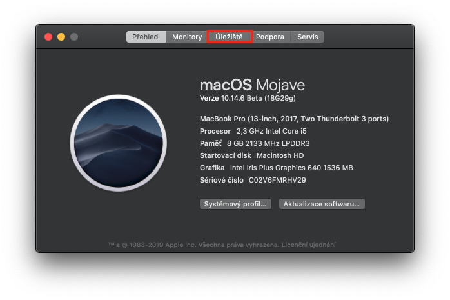Switch to the Přehled tab
450x300 pixels.
[x=146, y=37]
